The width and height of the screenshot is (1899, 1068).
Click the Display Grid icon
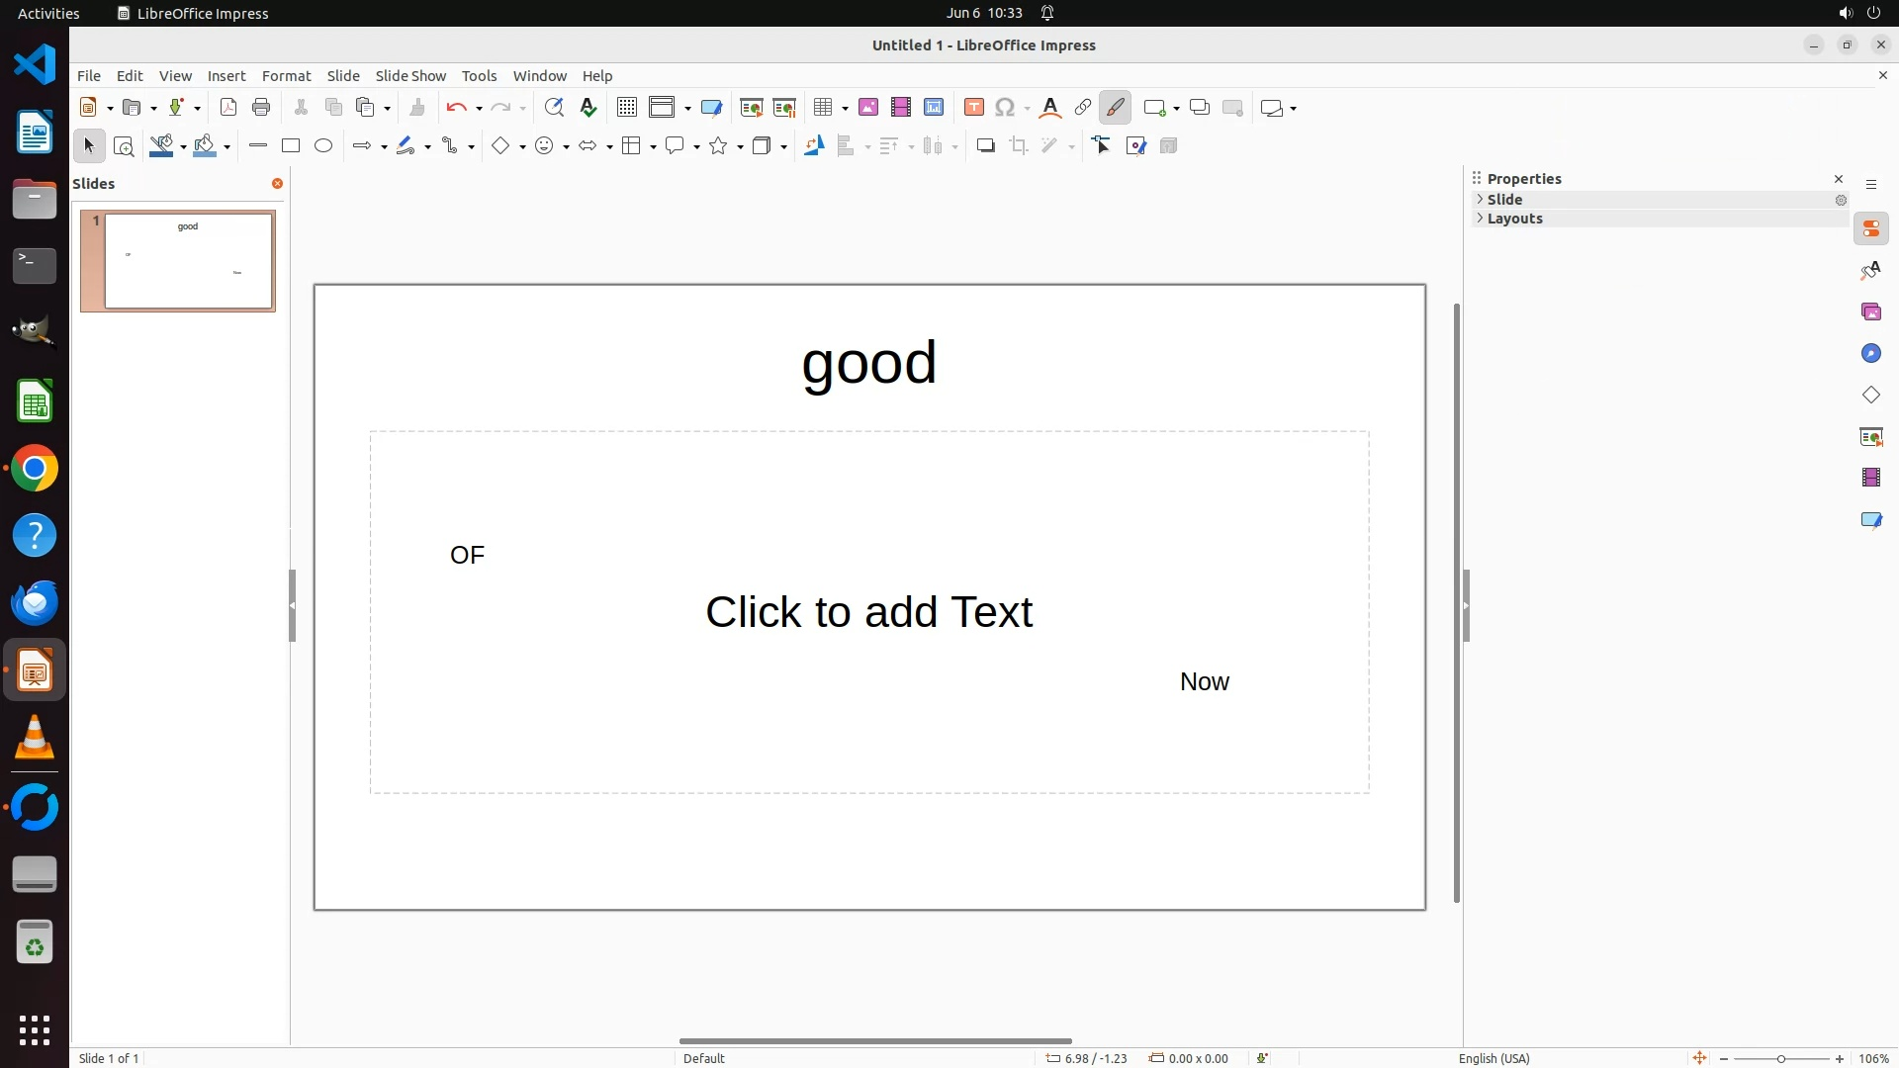coord(626,108)
